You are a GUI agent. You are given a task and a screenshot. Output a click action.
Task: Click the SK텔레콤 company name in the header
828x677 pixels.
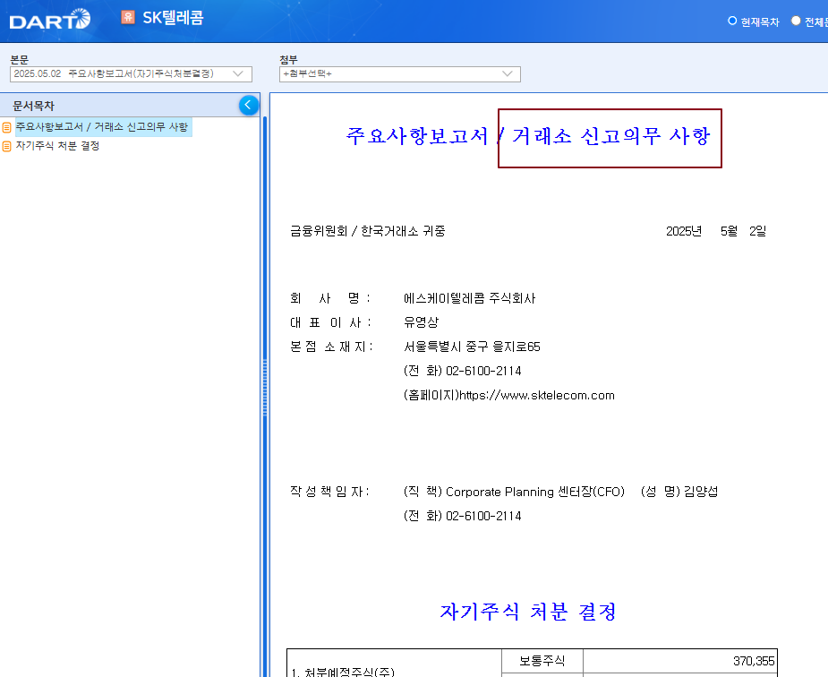click(x=175, y=18)
